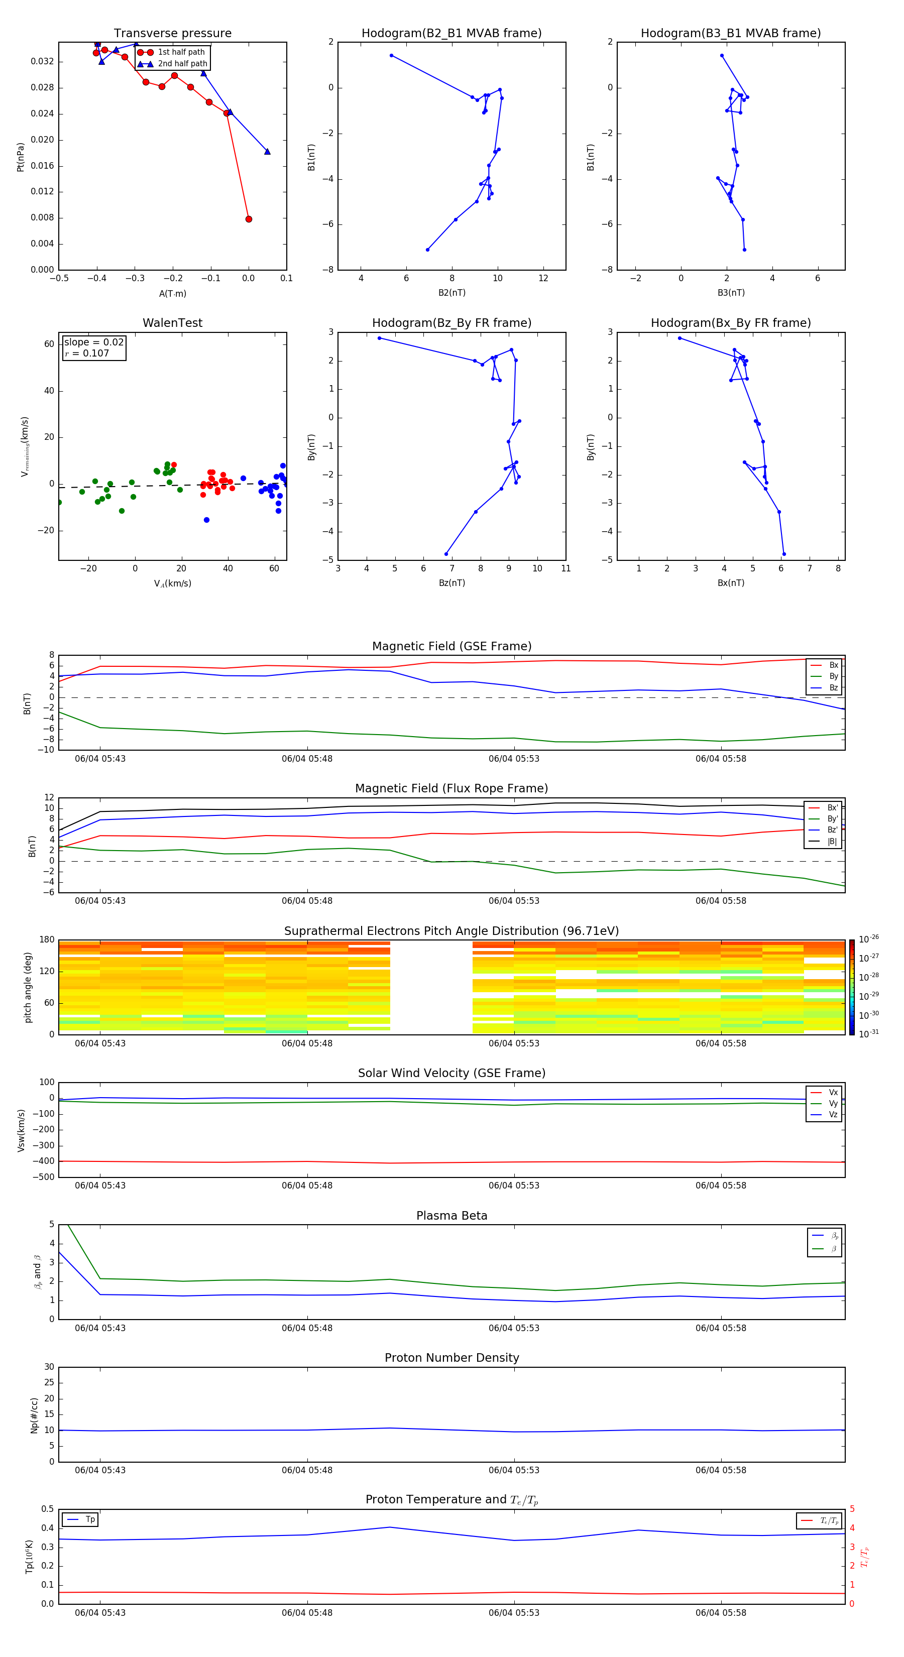Click the 'Plasma Beta' panel title

click(451, 1216)
